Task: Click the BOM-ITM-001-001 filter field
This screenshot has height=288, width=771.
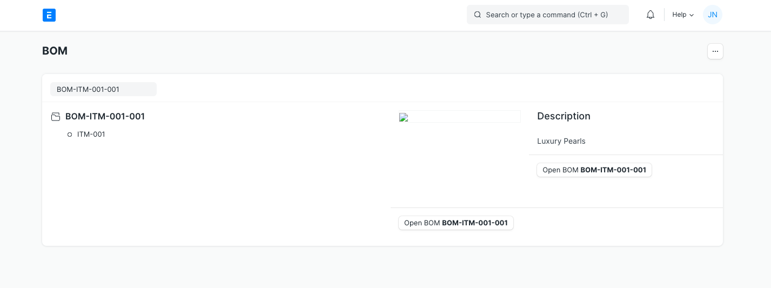Action: click(x=103, y=89)
